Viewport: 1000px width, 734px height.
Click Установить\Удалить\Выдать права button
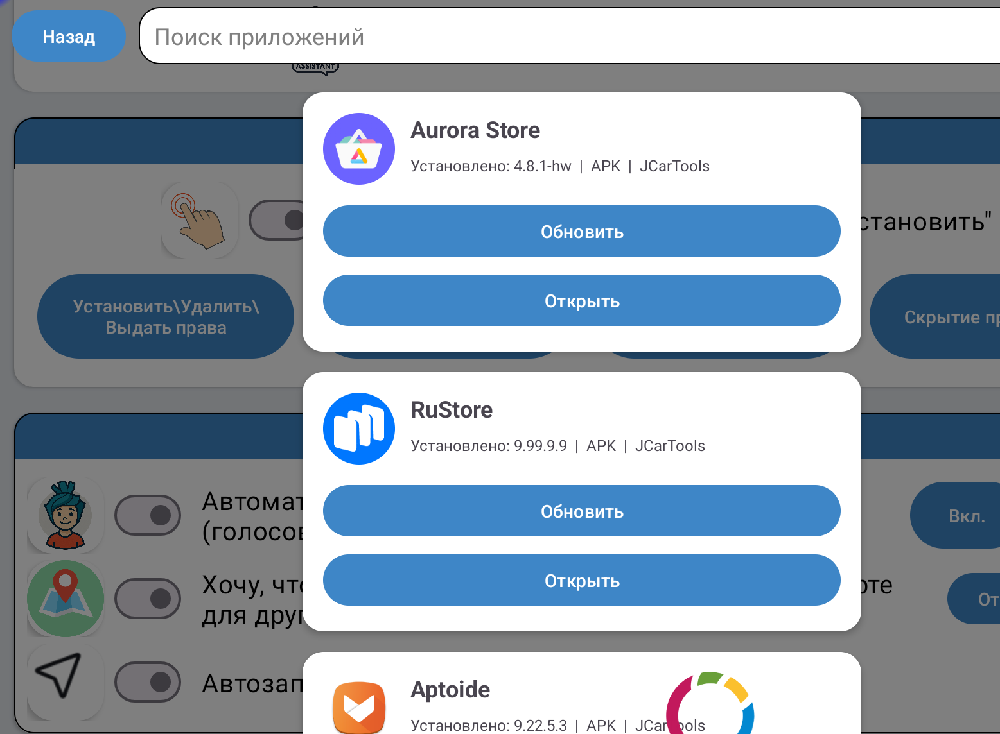(x=166, y=316)
